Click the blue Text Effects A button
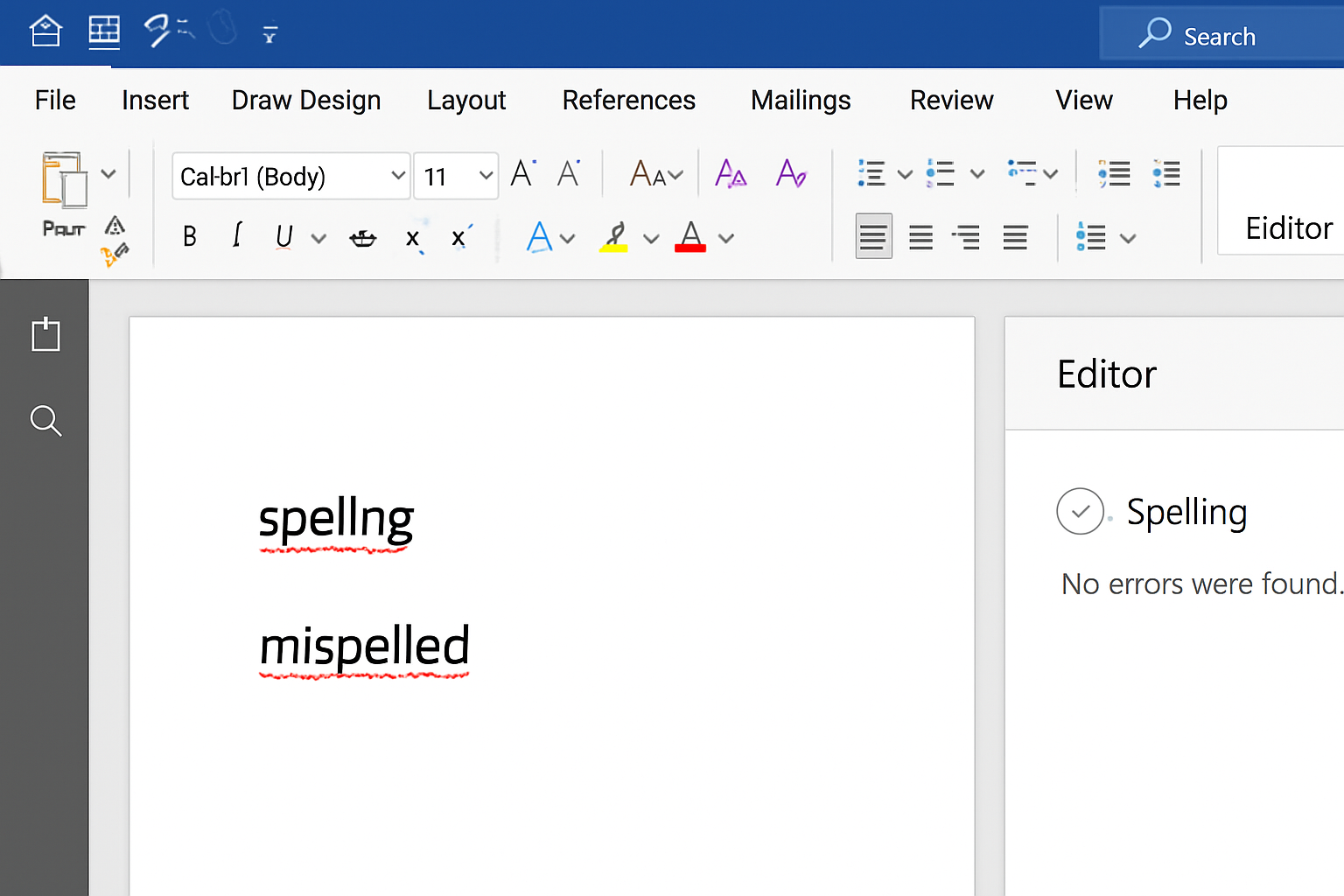Viewport: 1344px width, 896px height. coord(540,236)
